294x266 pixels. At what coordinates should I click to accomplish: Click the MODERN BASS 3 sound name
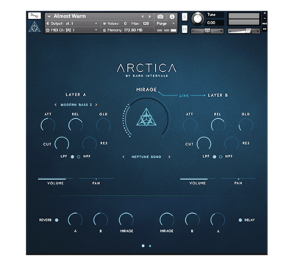coord(76,104)
